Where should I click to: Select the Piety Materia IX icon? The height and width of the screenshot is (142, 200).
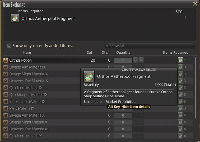[x=6, y=108]
